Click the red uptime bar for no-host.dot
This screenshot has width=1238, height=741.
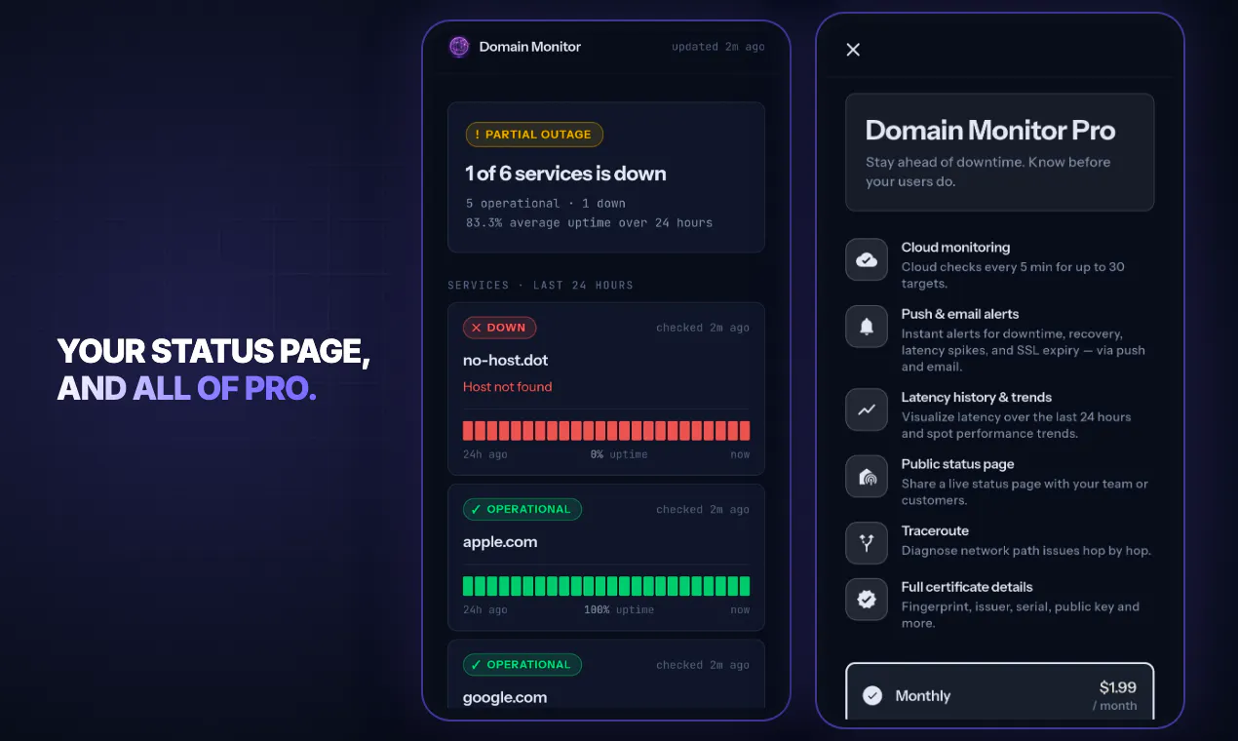click(606, 431)
